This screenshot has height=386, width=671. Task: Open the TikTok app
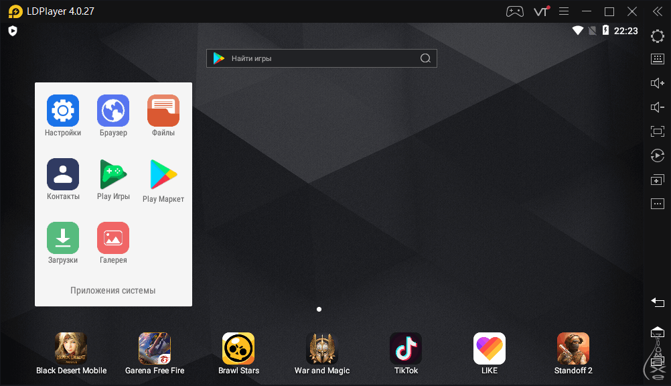coord(406,348)
